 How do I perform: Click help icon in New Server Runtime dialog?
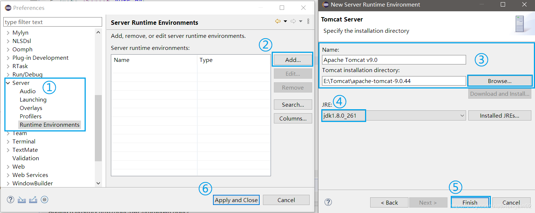(328, 202)
